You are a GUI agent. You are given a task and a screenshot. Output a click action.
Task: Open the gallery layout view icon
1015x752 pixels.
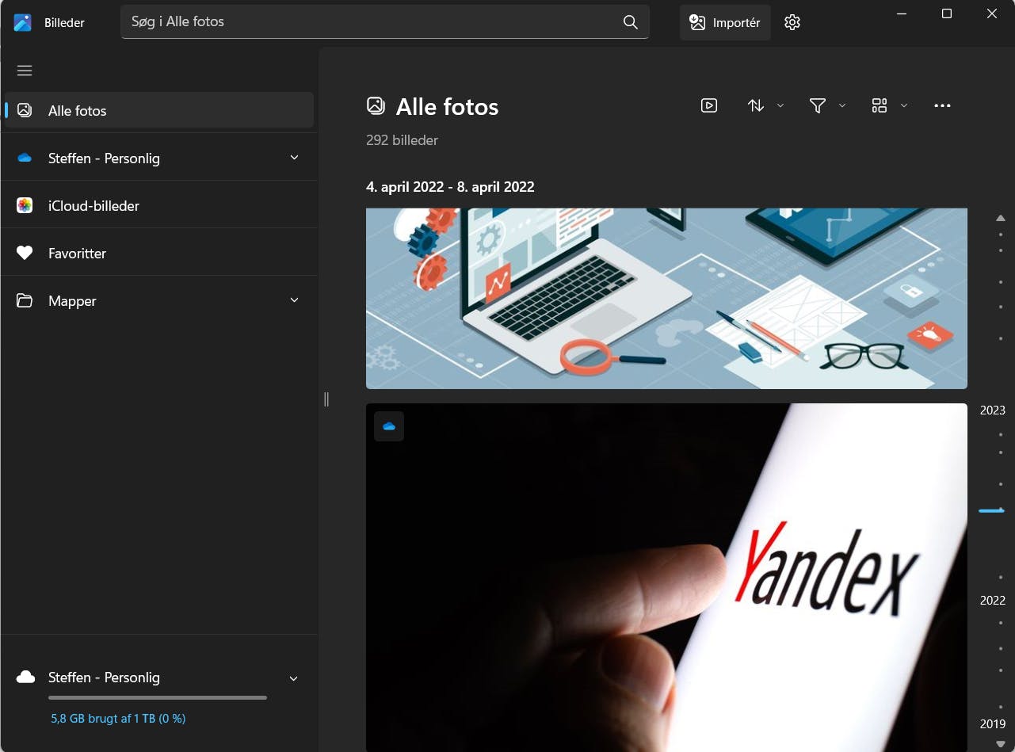click(880, 105)
